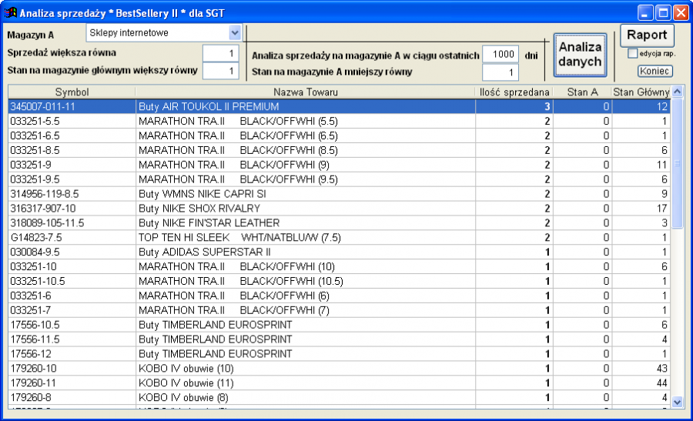Click Stan Główny value 44
Viewport: 693px width, 421px height.
tap(661, 383)
